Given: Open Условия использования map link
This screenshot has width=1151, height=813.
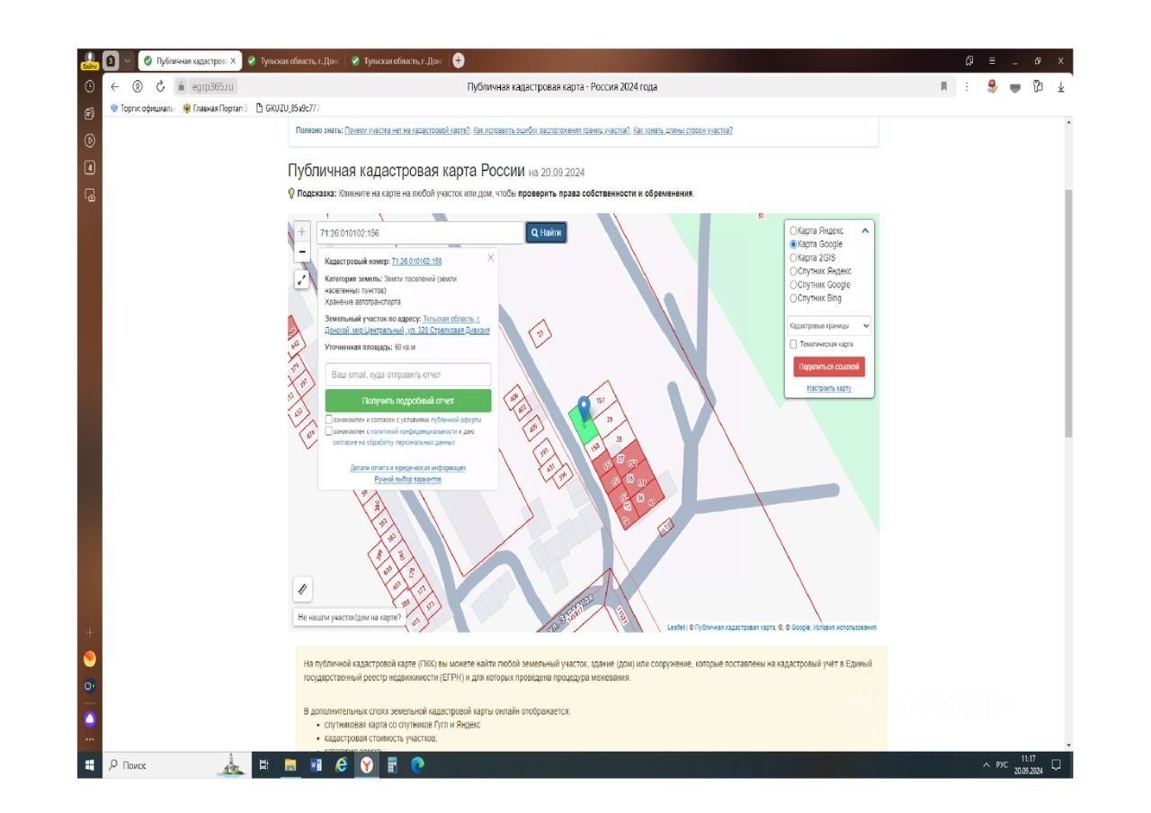Looking at the screenshot, I should click(x=844, y=627).
